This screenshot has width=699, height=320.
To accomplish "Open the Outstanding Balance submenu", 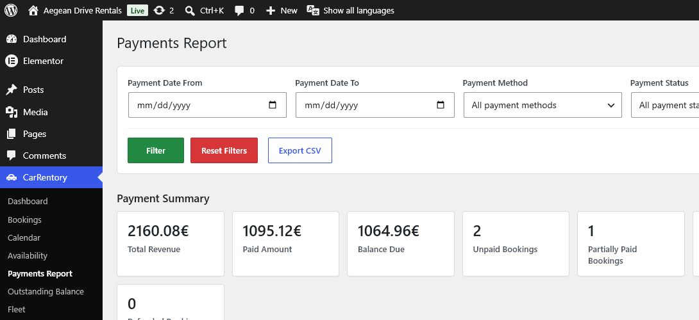I will (46, 291).
